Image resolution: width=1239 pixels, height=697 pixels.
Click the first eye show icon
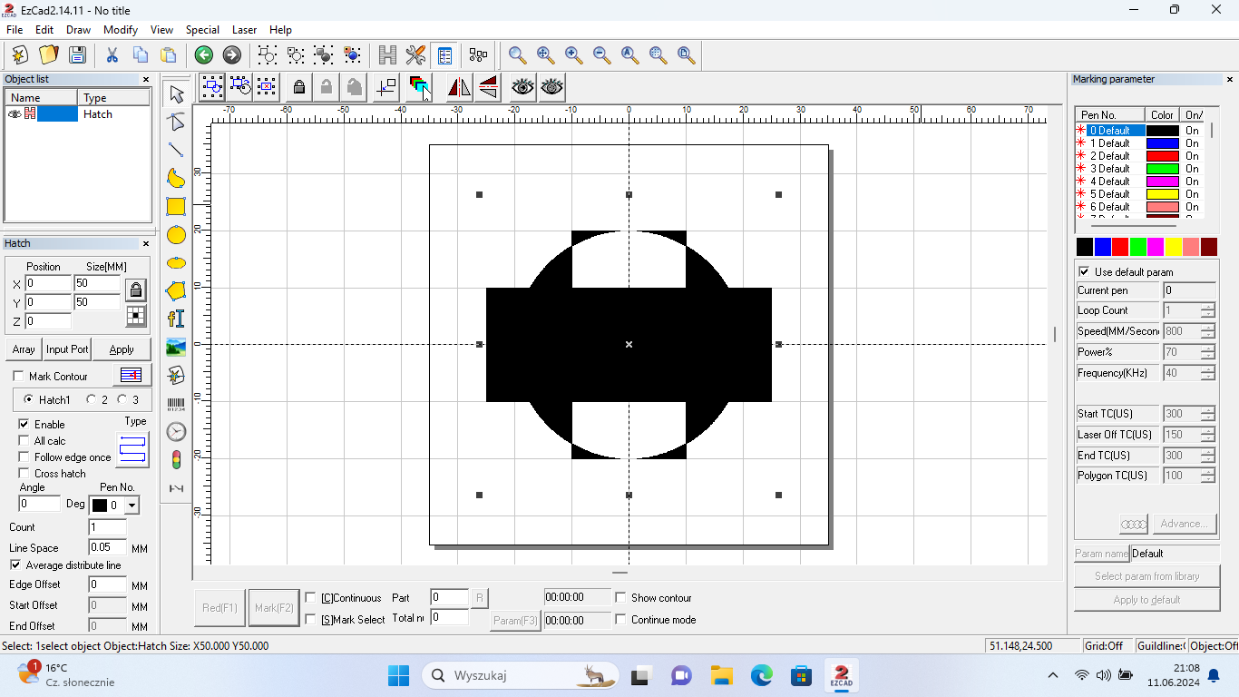pyautogui.click(x=522, y=87)
